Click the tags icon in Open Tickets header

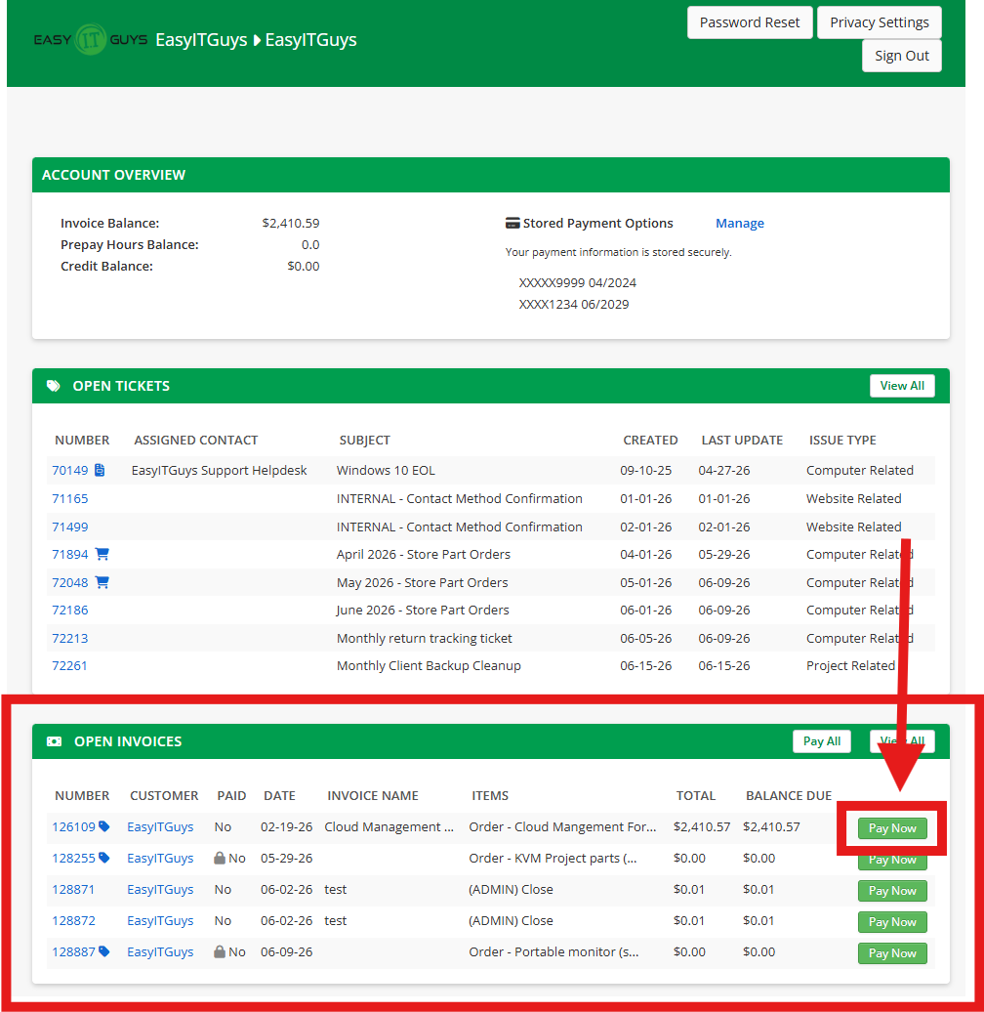[54, 386]
